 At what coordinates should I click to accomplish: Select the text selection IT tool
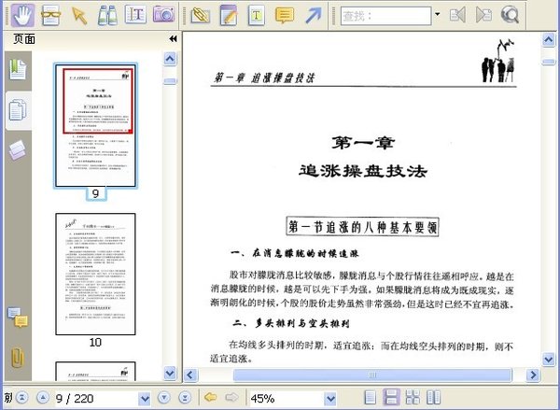click(135, 15)
